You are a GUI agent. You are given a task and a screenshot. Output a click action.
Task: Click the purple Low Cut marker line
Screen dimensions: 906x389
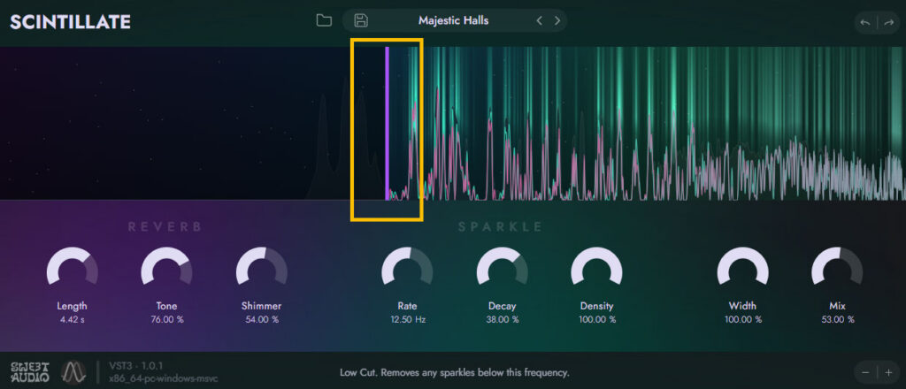[x=388, y=124]
